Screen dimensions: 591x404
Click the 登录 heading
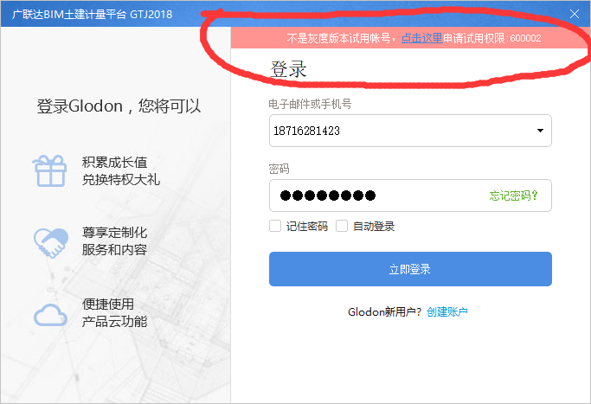[x=288, y=69]
